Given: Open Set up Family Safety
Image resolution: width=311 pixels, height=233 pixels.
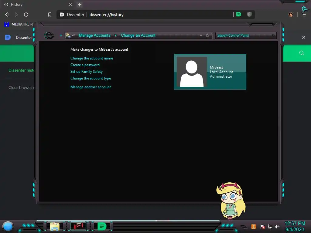Looking at the screenshot, I should [x=87, y=72].
